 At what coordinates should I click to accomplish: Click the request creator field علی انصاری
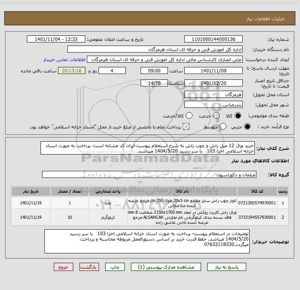pyautogui.click(x=165, y=60)
